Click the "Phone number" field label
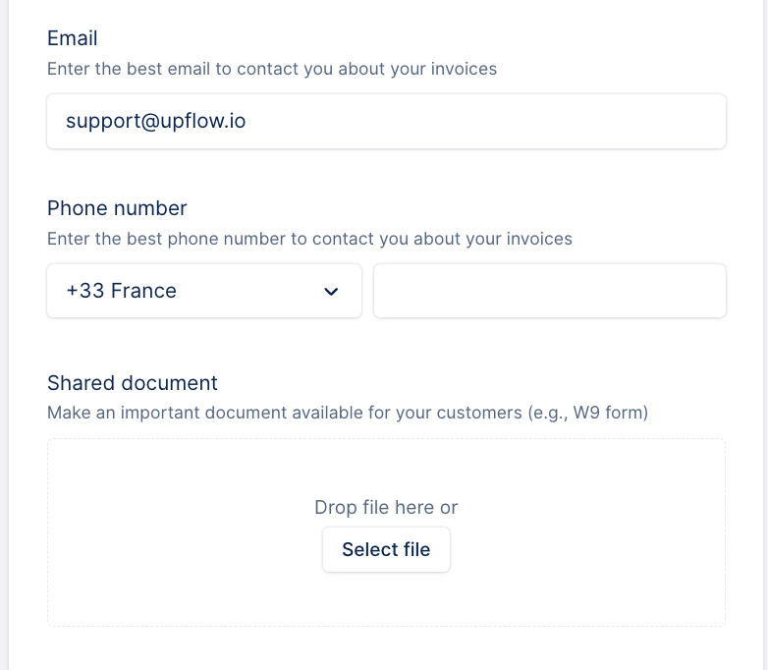 click(x=117, y=208)
